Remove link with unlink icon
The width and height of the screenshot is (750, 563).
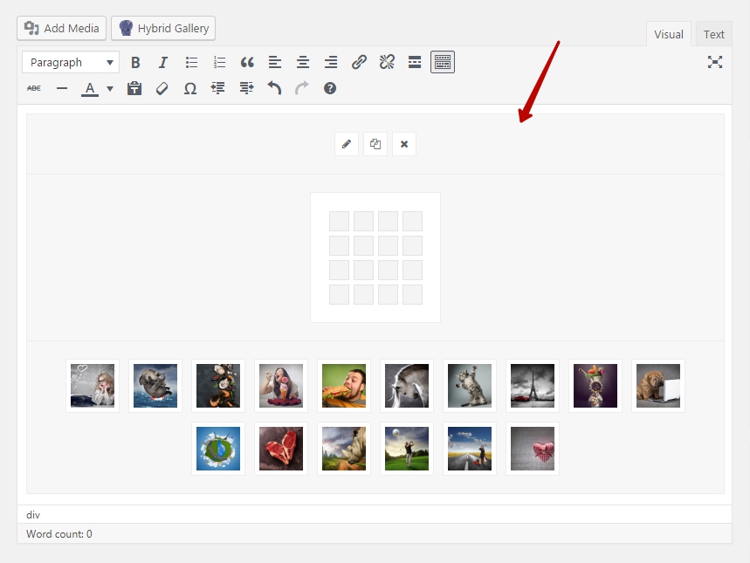pos(387,62)
